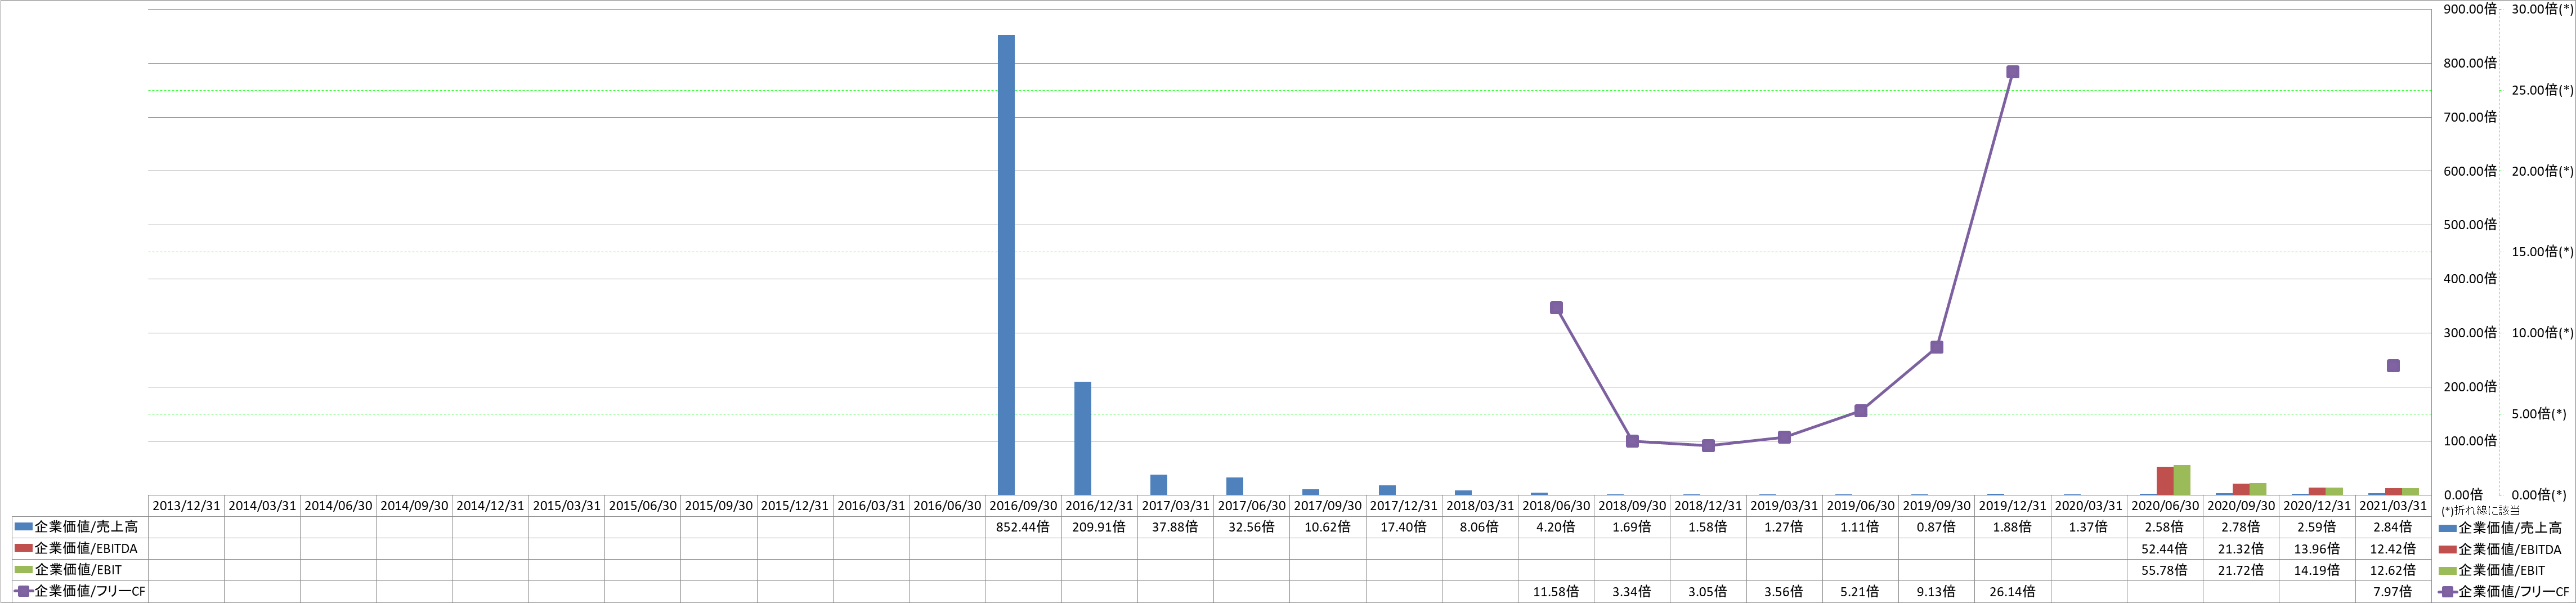The image size is (2576, 603).
Task: Click the green 企業価値/EBIT swatch in right legend
Action: tap(2447, 571)
